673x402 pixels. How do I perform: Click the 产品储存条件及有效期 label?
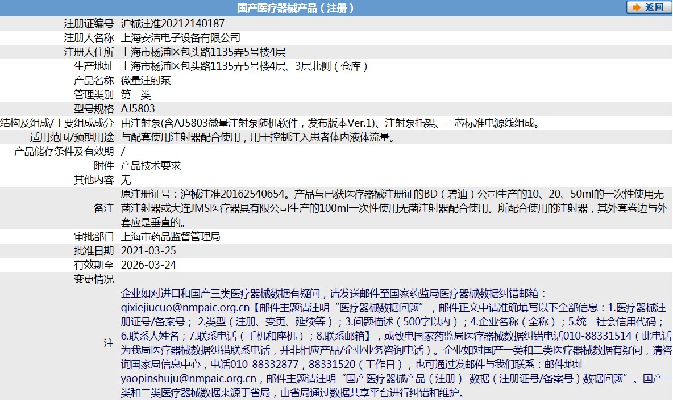point(64,151)
